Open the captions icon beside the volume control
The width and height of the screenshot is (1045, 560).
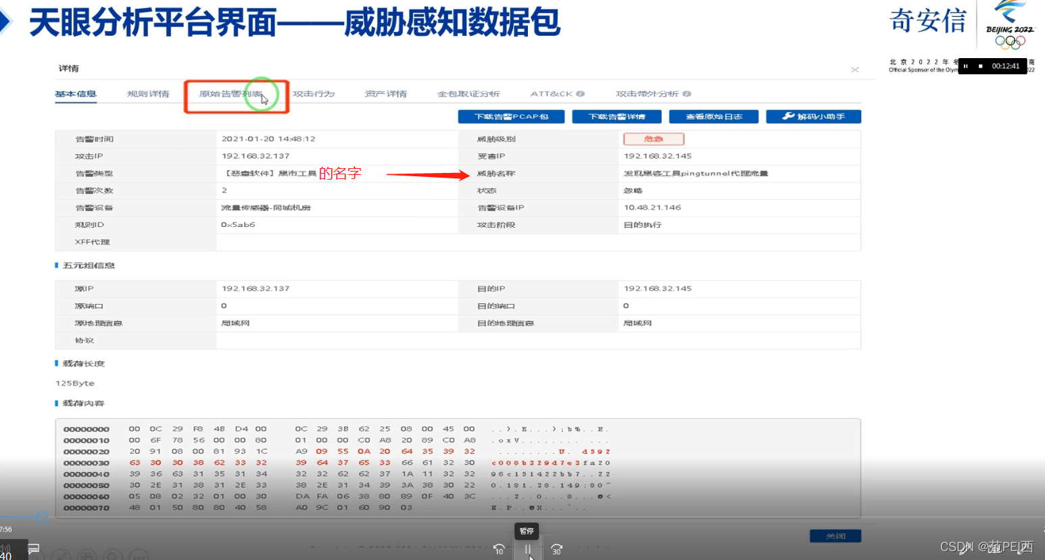pyautogui.click(x=34, y=549)
